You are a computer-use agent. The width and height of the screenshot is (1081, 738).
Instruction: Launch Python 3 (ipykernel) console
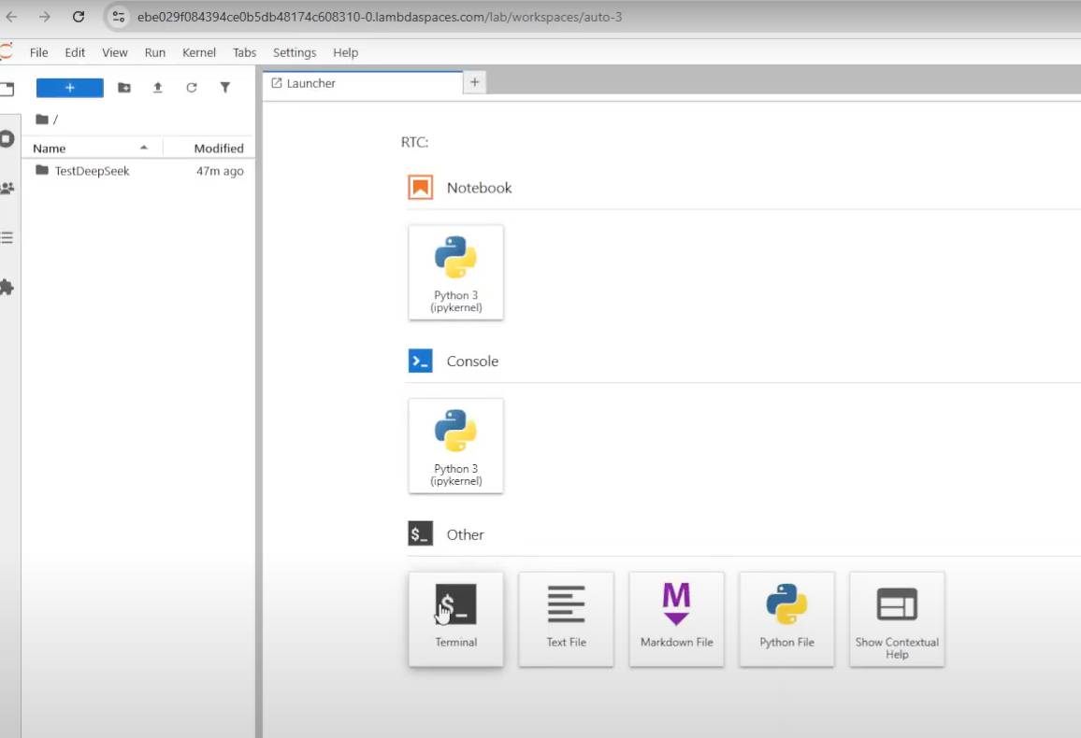tap(455, 446)
